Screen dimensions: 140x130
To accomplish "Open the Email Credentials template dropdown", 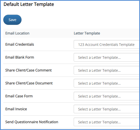I will [106, 44].
